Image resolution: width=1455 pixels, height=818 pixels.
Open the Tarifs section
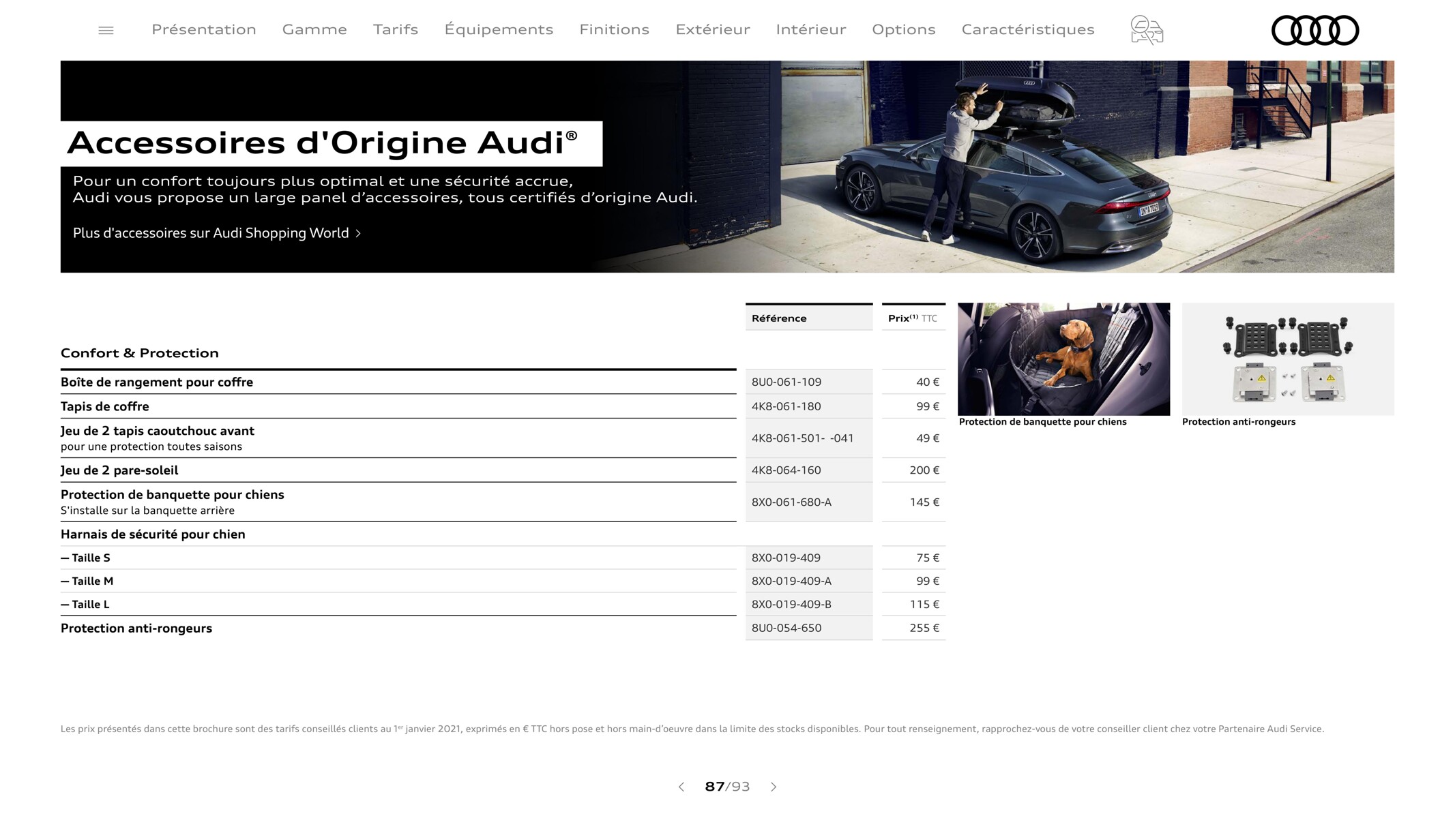coord(396,29)
